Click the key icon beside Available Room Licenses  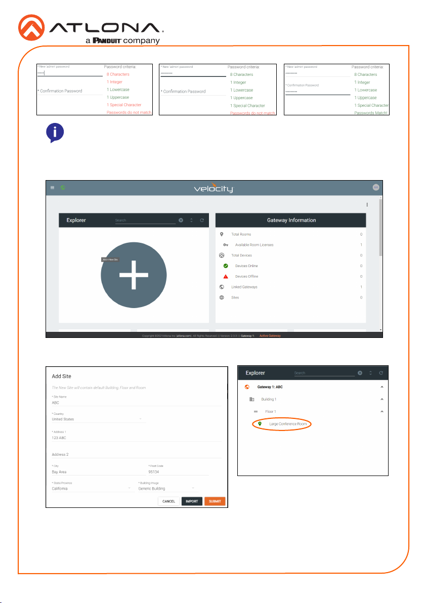pyautogui.click(x=226, y=245)
